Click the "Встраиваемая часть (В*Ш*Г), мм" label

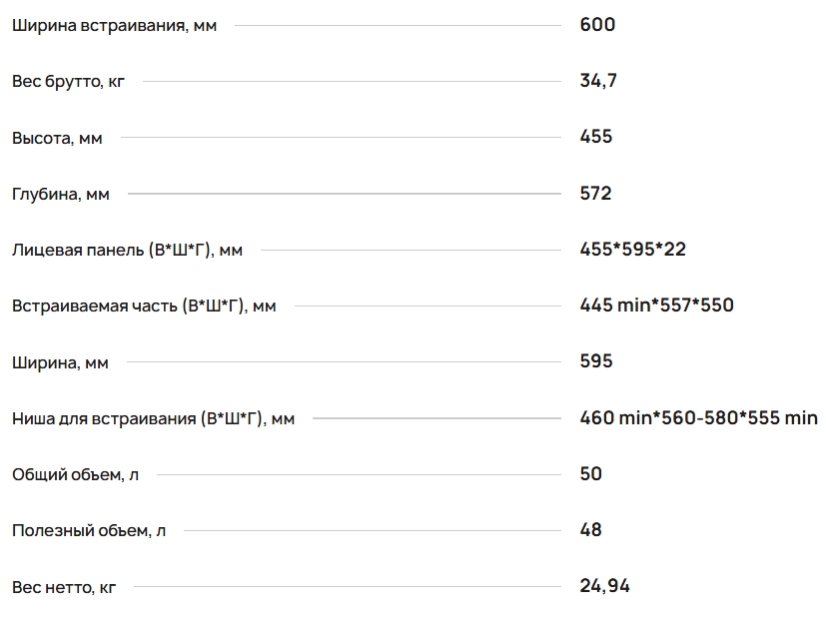click(144, 307)
